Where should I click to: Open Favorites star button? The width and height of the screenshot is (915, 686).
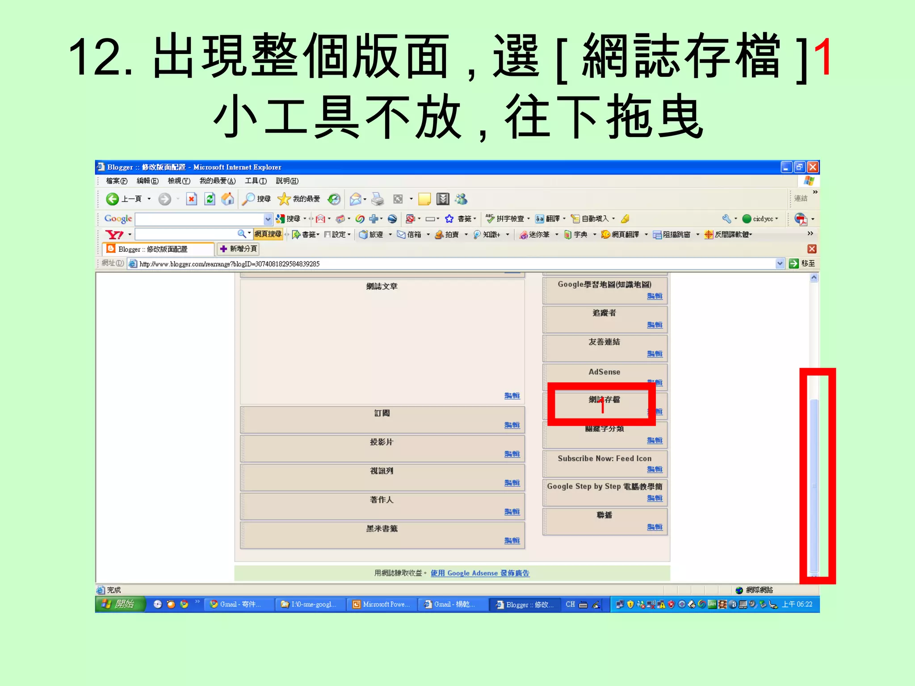tap(284, 199)
